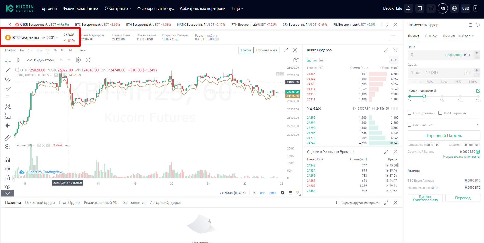Screen dimensions: 484x243
Task: Open the О Контракте dropdown menu
Action: click(118, 8)
